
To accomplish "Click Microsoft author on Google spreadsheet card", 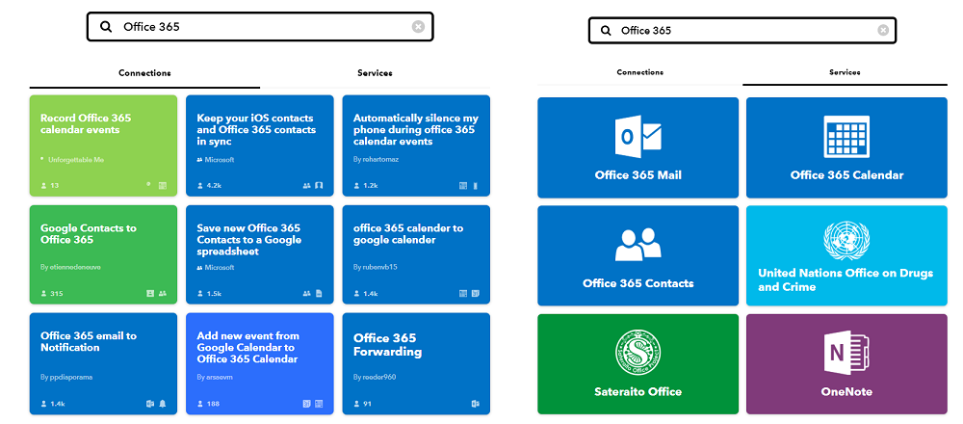I will click(220, 268).
